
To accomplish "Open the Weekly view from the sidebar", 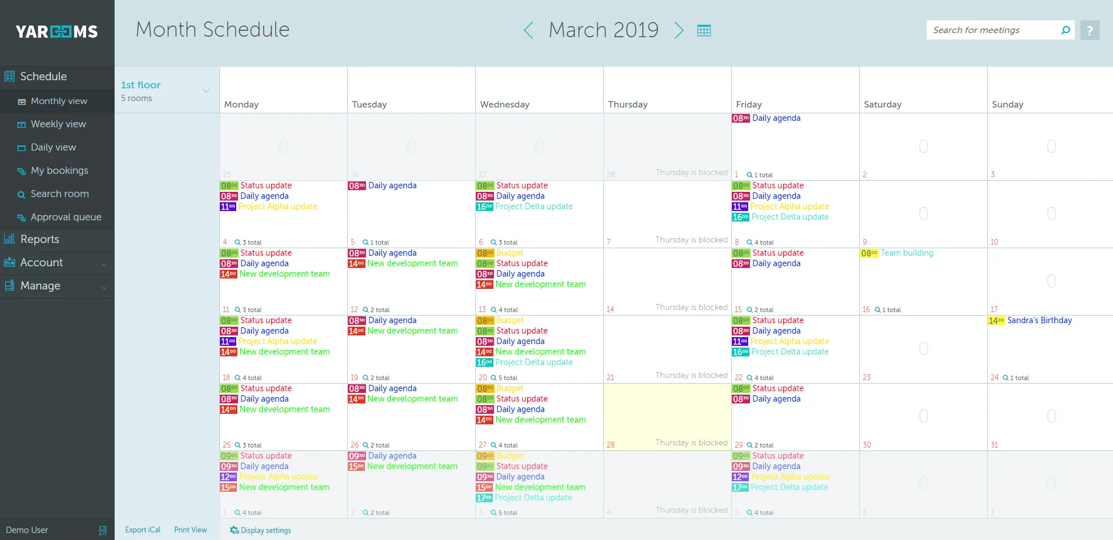I will click(58, 124).
